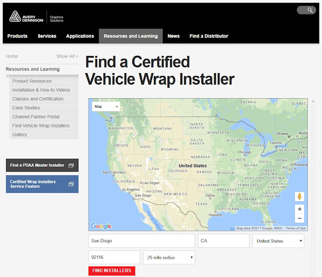Open the Gallery sidebar link
The image size is (322, 277).
(x=20, y=134)
